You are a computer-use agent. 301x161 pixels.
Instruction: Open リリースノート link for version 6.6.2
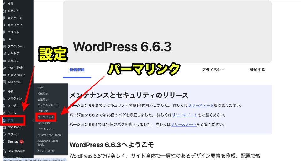tap(185, 115)
